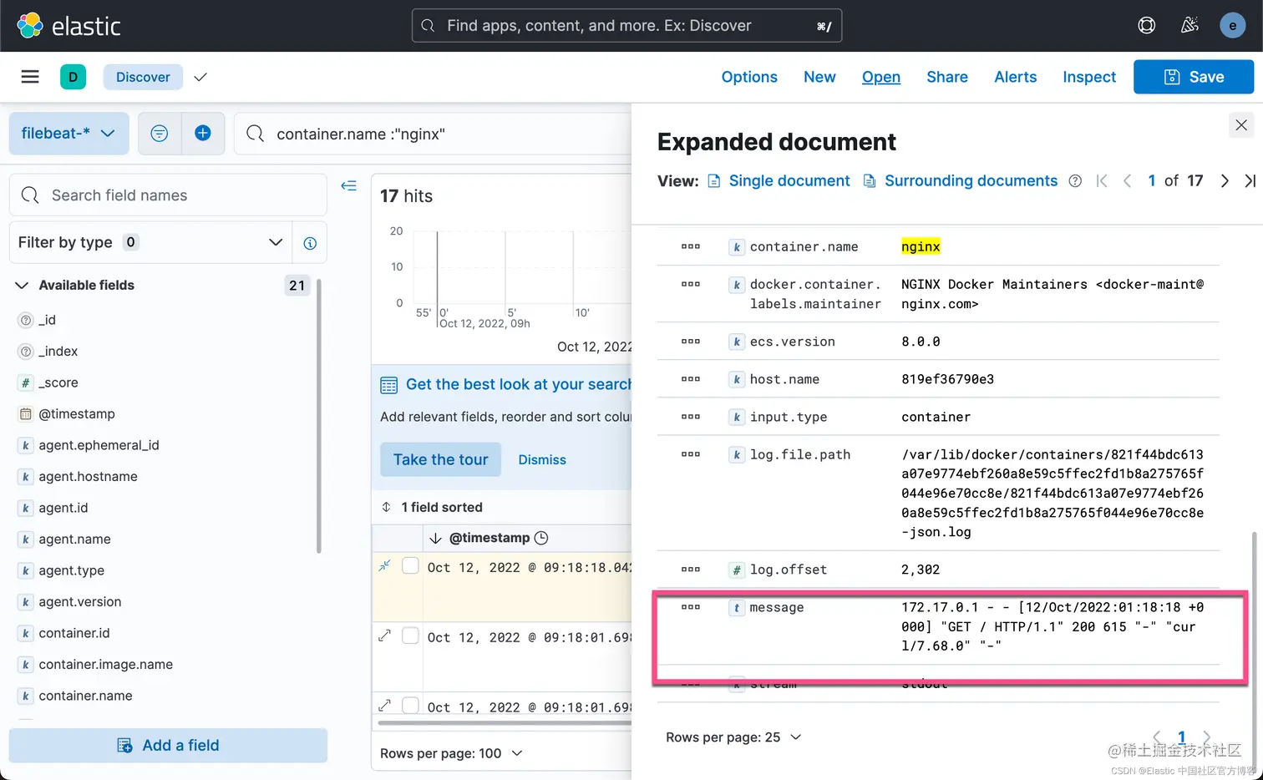Image resolution: width=1263 pixels, height=780 pixels.
Task: Open the Alerts menu
Action: point(1016,77)
